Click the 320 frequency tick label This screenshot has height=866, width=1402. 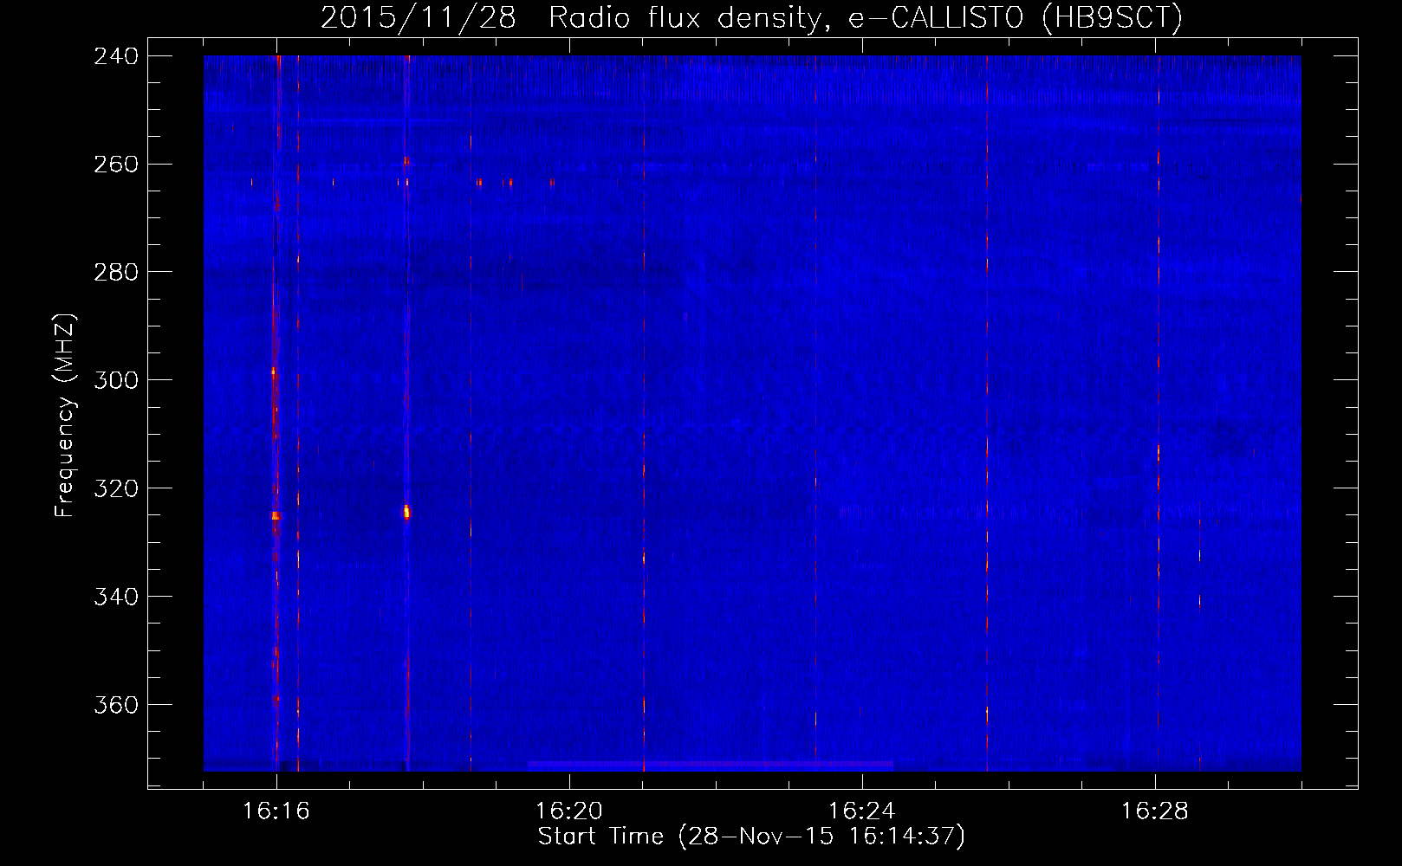[116, 489]
